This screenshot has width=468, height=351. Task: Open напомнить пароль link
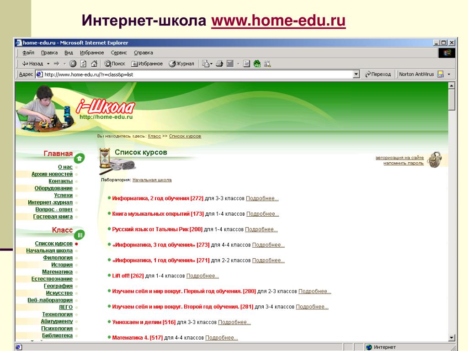(x=404, y=163)
